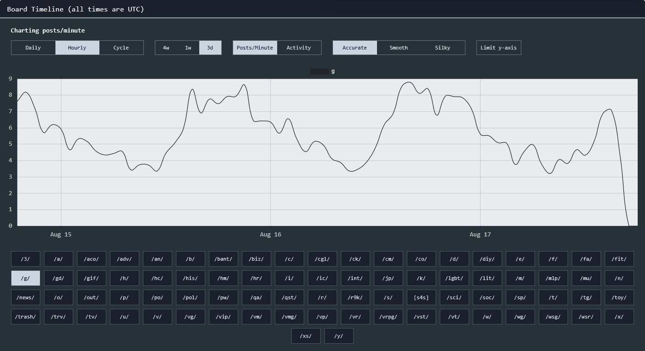The width and height of the screenshot is (645, 351).
Task: Set time range to 4w
Action: tap(166, 48)
